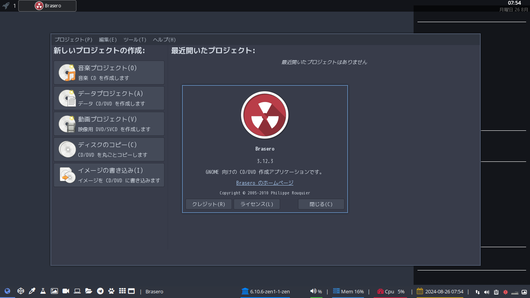Open the file manager folder icon
Image resolution: width=530 pixels, height=298 pixels.
[x=88, y=291]
